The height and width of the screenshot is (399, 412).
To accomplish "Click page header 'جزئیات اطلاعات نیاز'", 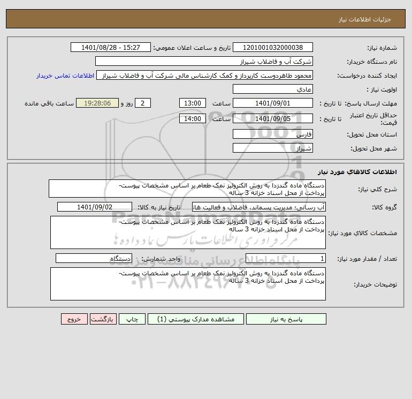I will point(365,19).
